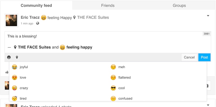The height and width of the screenshot is (107, 216).
Task: Open the mood smiley icon in editor toolbar
Action: click(9, 57)
